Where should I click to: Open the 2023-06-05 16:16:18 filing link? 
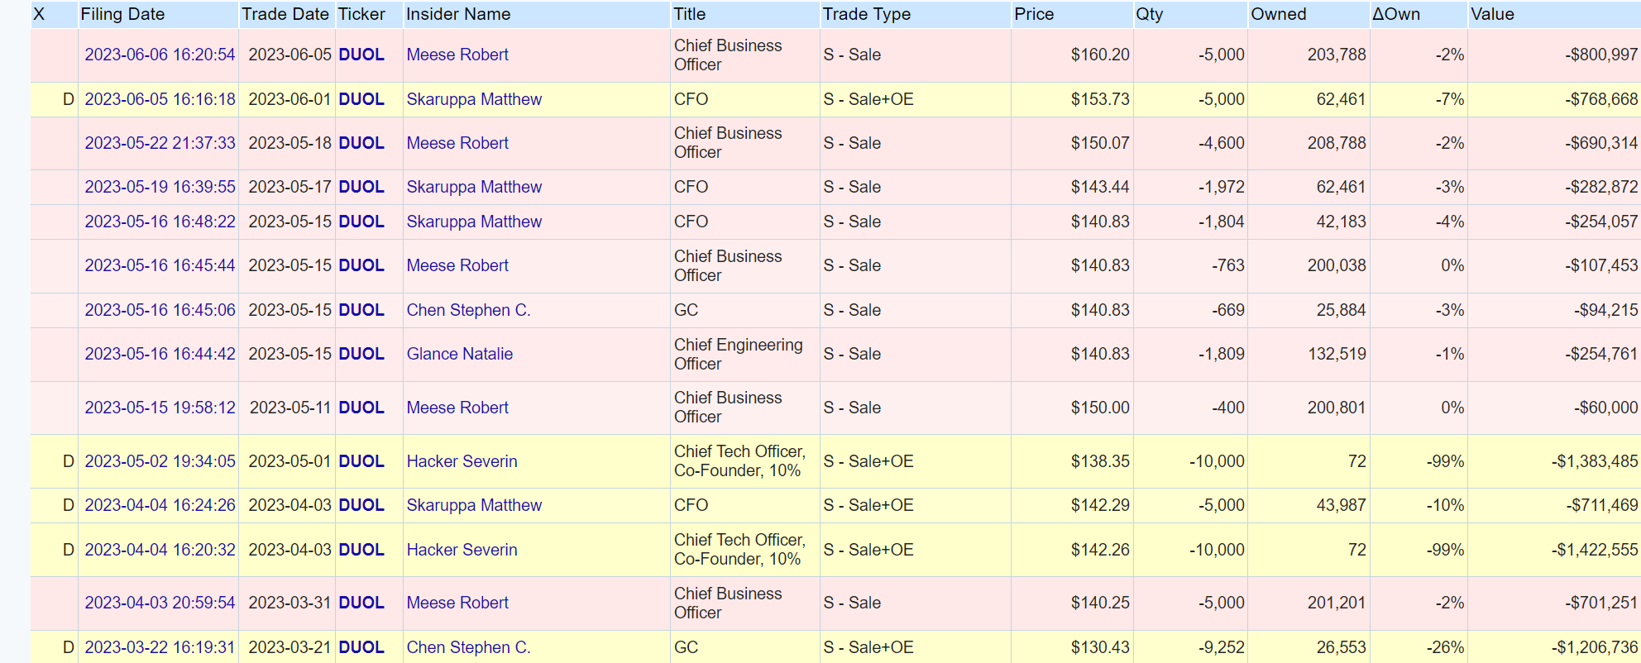tap(160, 99)
